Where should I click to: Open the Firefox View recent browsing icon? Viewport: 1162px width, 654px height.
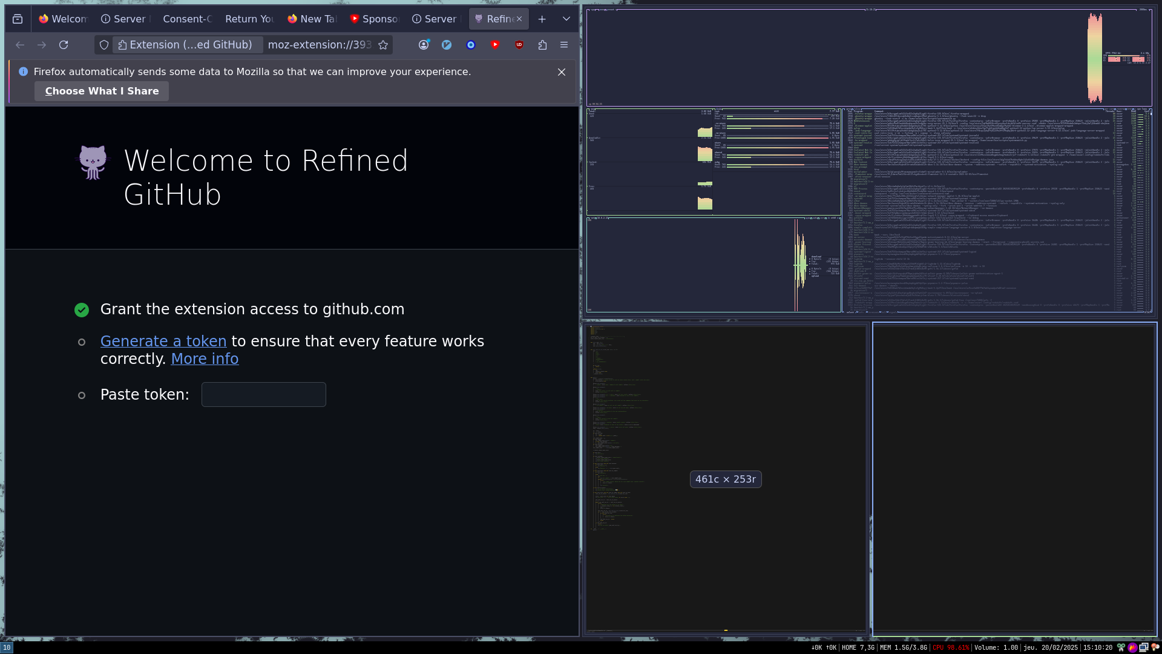[18, 19]
